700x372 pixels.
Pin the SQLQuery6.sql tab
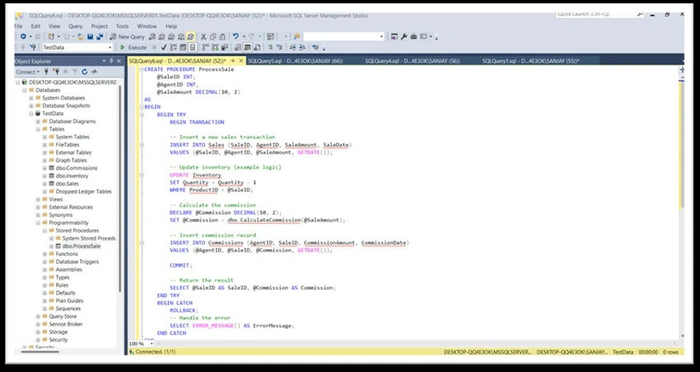point(233,61)
